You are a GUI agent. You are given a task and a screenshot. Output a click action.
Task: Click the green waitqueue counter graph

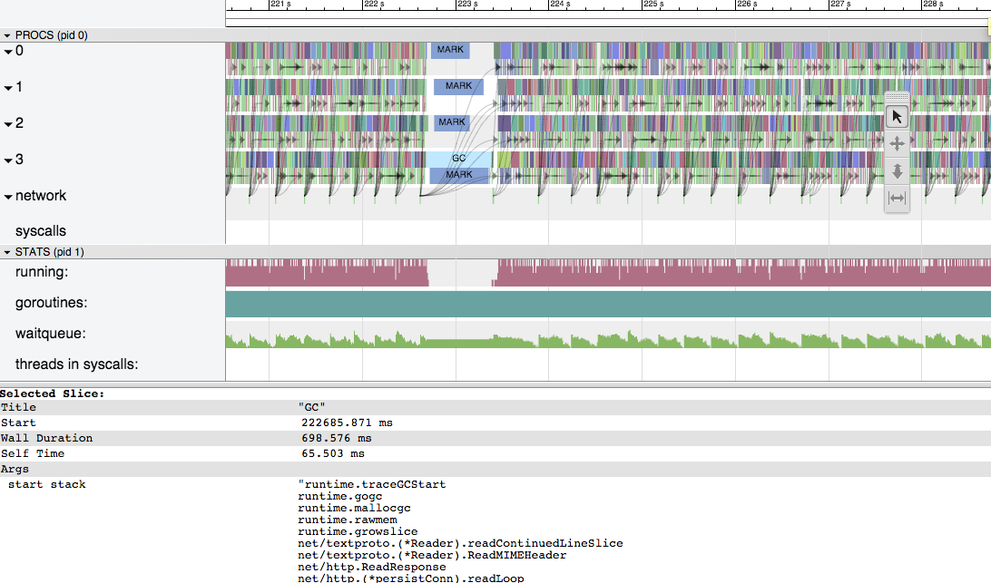click(608, 342)
